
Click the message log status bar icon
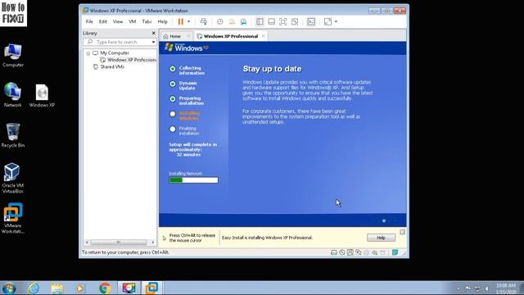[x=395, y=252]
